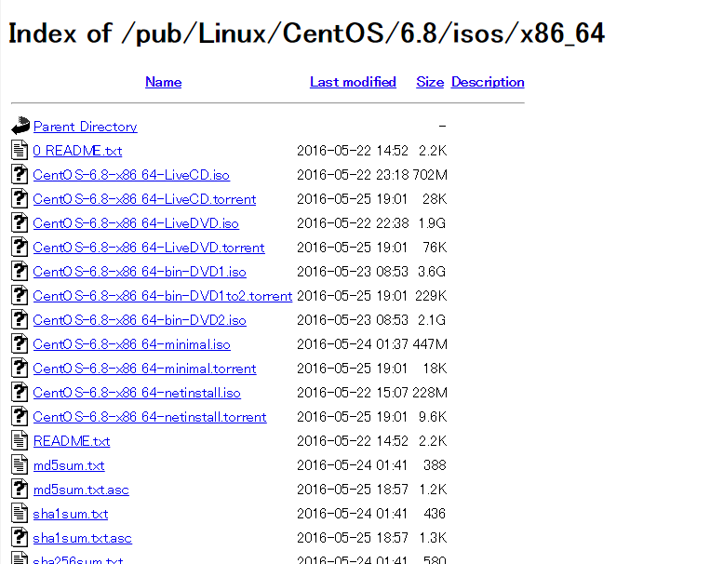Open the 0_README.txt file link
710x564 pixels.
[77, 151]
